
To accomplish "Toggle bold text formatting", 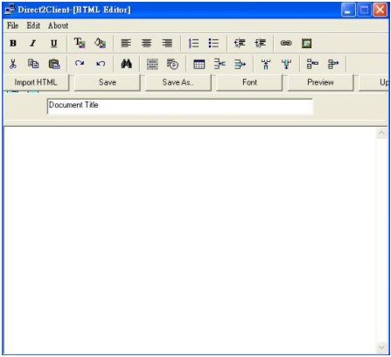I will coord(13,44).
